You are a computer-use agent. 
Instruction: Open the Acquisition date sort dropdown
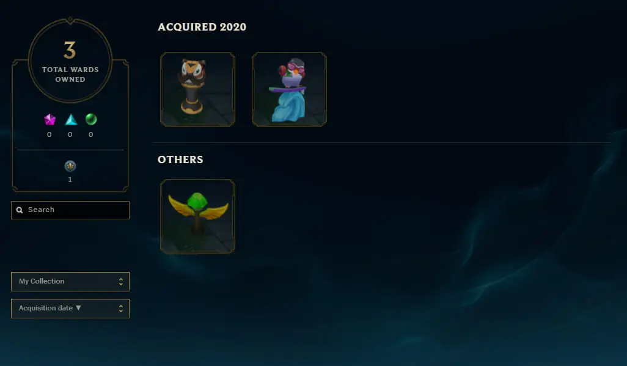coord(70,309)
